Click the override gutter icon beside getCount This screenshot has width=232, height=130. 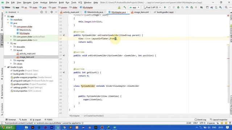64,73
